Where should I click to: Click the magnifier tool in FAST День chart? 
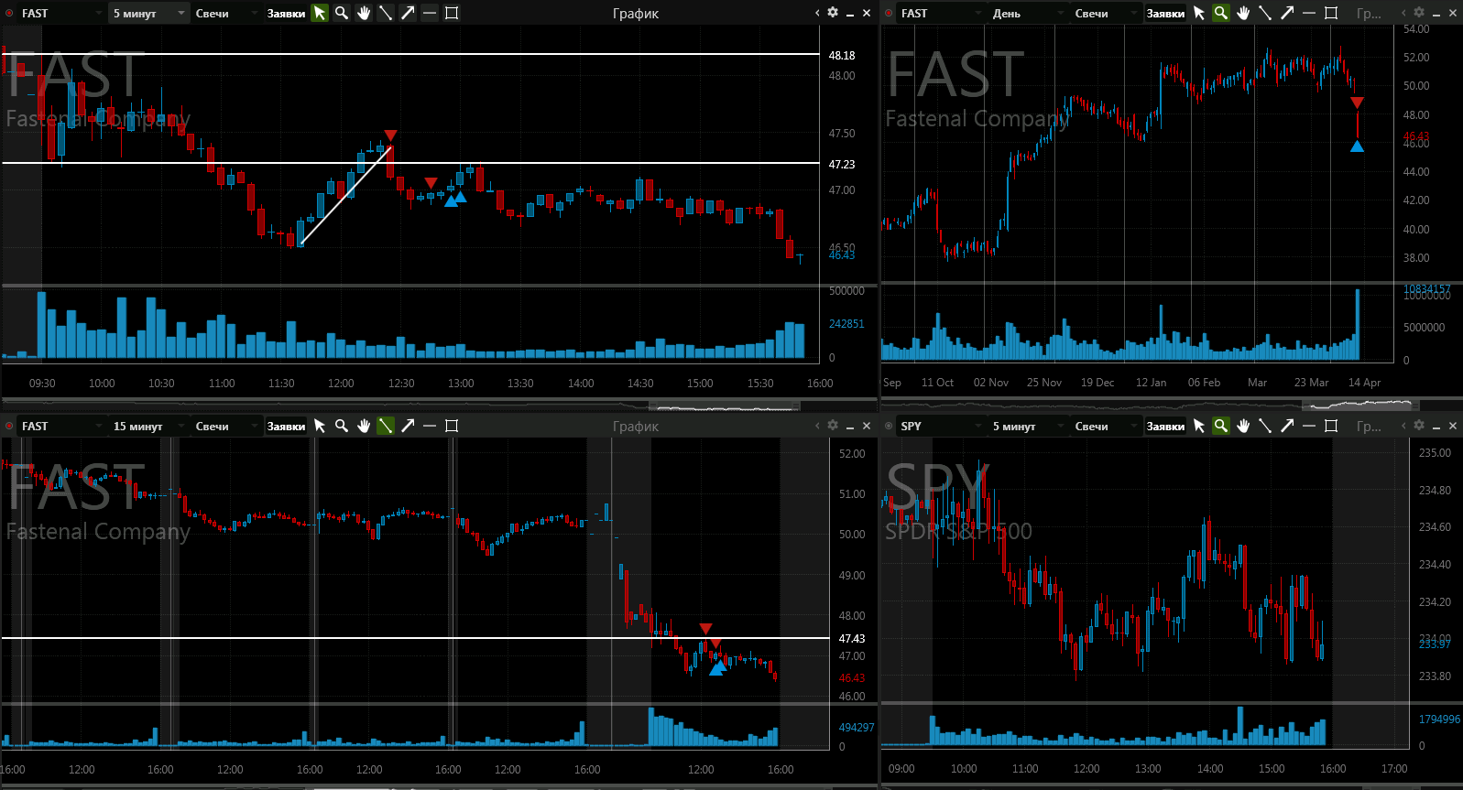point(1221,13)
